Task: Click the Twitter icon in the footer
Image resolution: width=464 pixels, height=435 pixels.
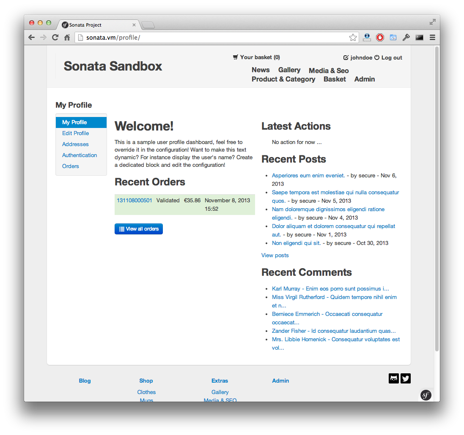Action: pos(406,378)
